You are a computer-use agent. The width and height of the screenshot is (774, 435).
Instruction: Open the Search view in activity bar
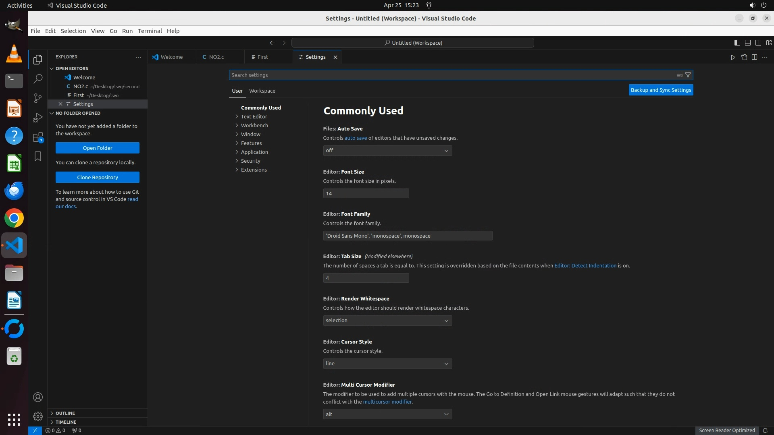(38, 79)
